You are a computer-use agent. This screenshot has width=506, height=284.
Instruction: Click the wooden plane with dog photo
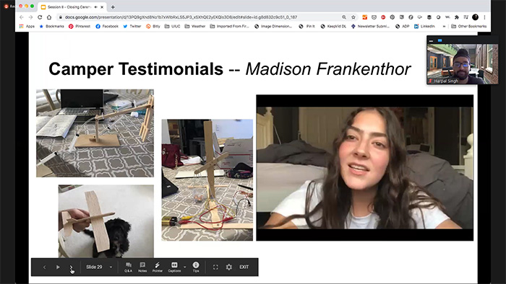point(106,221)
